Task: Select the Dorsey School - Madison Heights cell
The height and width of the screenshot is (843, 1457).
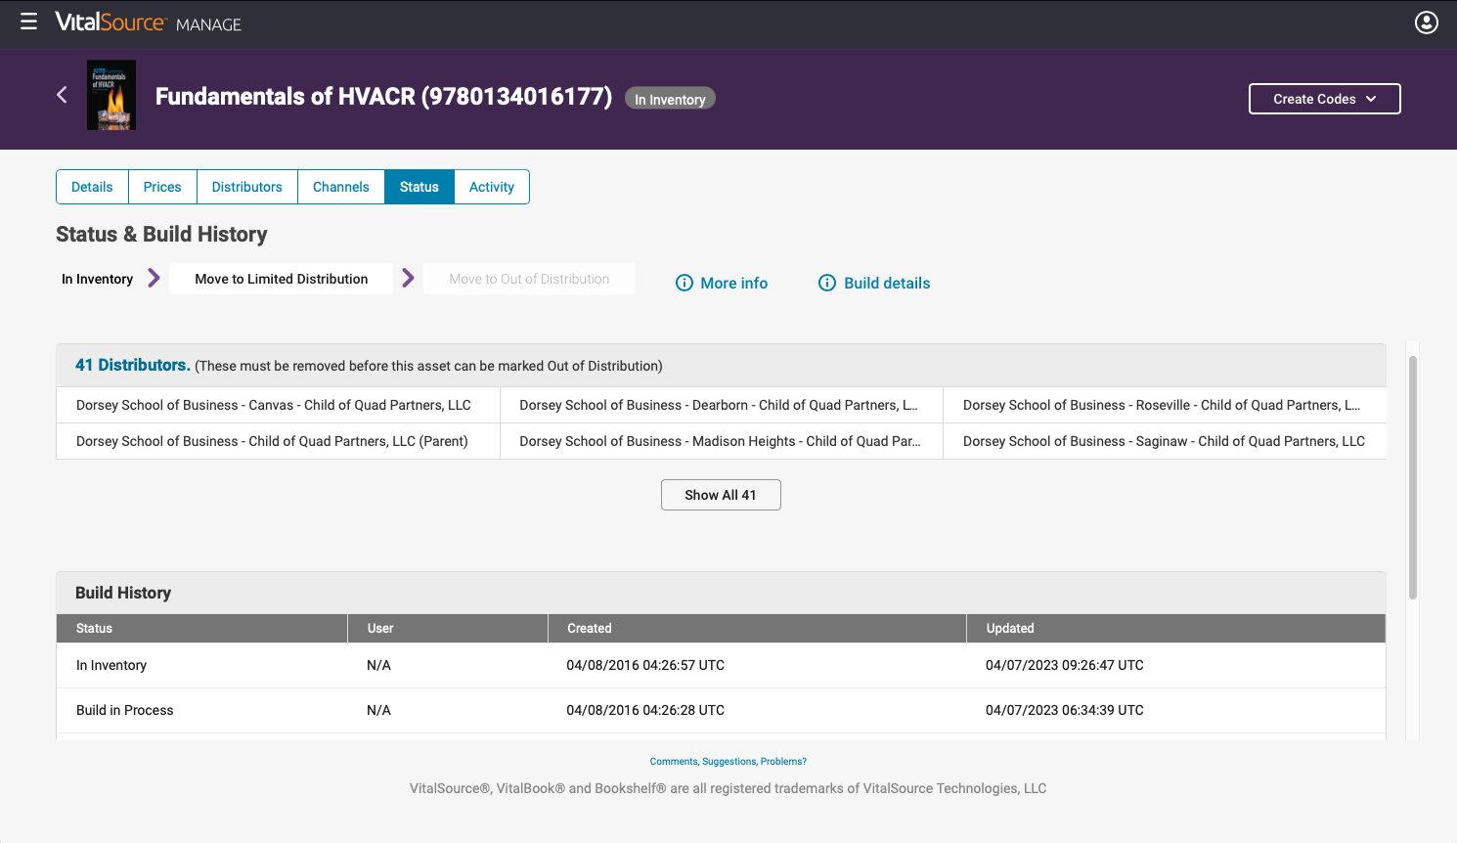Action: pos(722,441)
